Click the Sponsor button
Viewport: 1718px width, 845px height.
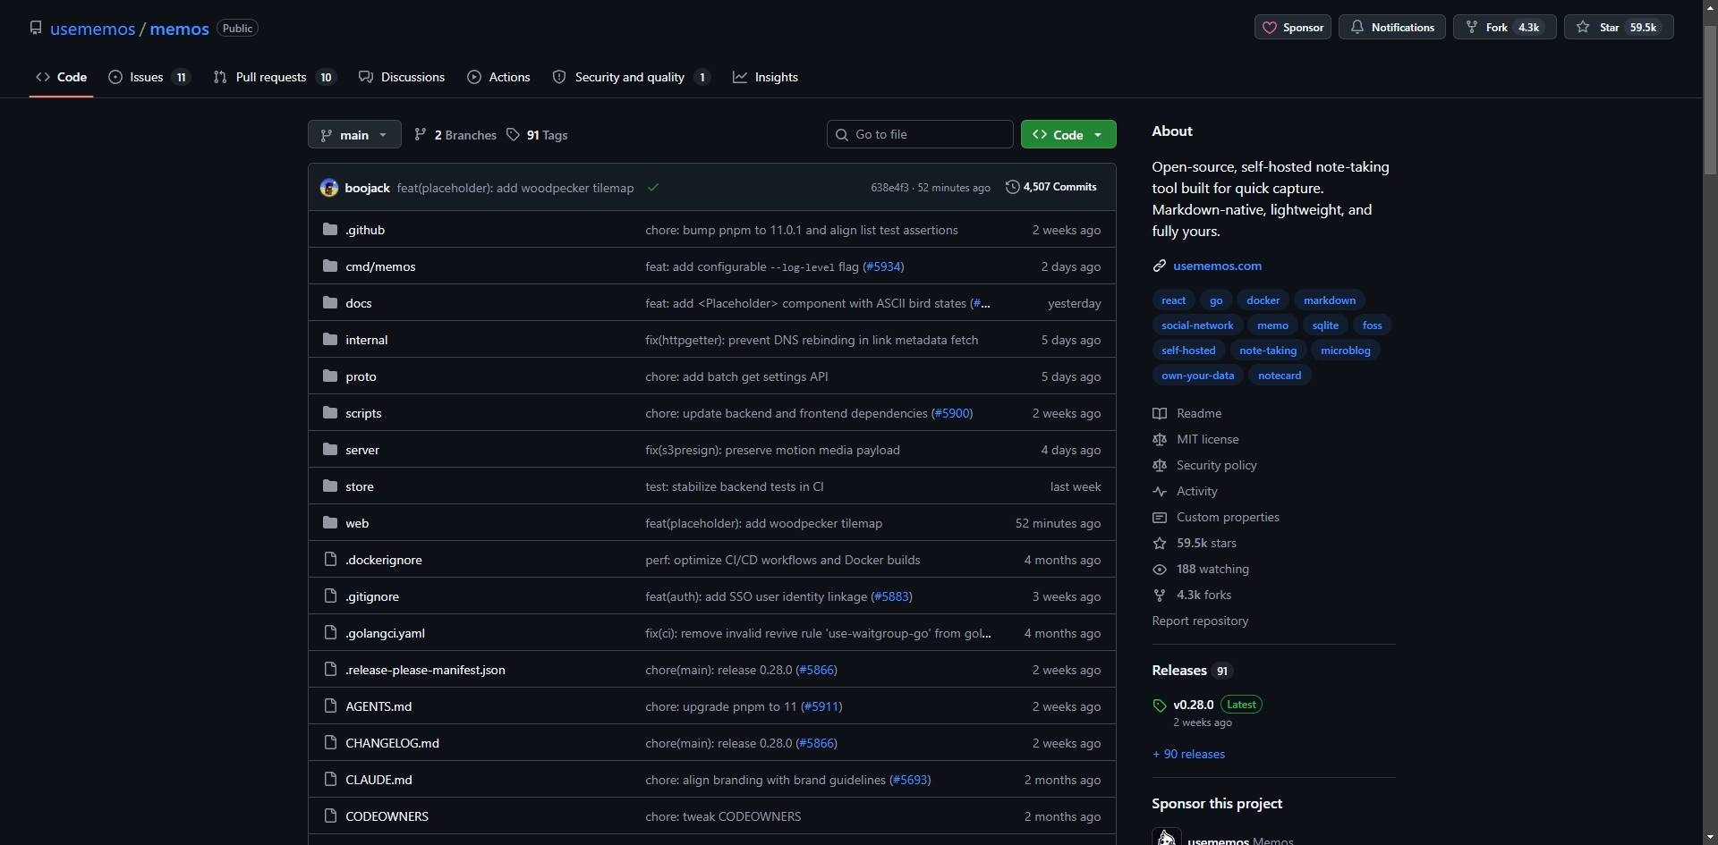1293,28
